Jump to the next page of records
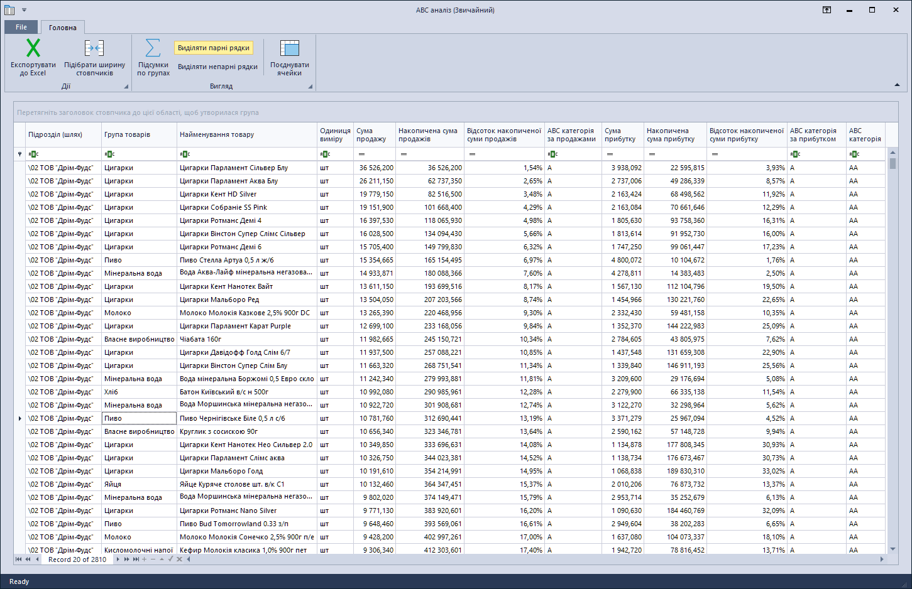Screen dimensions: 912x589 click(126, 559)
